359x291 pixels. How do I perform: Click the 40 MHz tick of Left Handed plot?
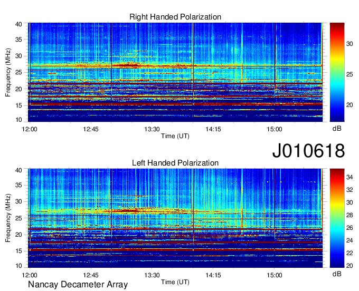(x=18, y=170)
